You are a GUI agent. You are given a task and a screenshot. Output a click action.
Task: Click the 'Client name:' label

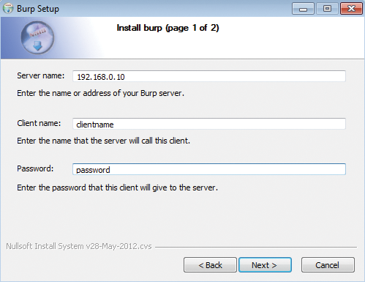click(39, 123)
